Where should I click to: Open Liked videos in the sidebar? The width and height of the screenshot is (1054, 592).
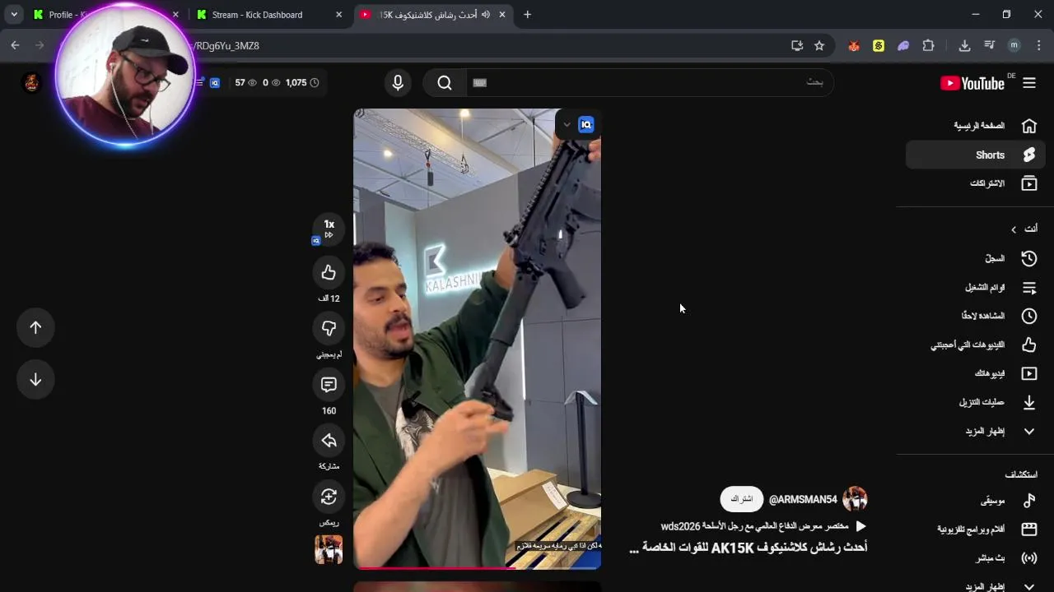976,345
